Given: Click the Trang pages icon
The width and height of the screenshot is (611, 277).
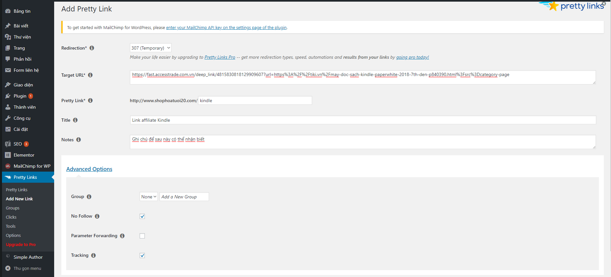Looking at the screenshot, I should click(x=8, y=48).
